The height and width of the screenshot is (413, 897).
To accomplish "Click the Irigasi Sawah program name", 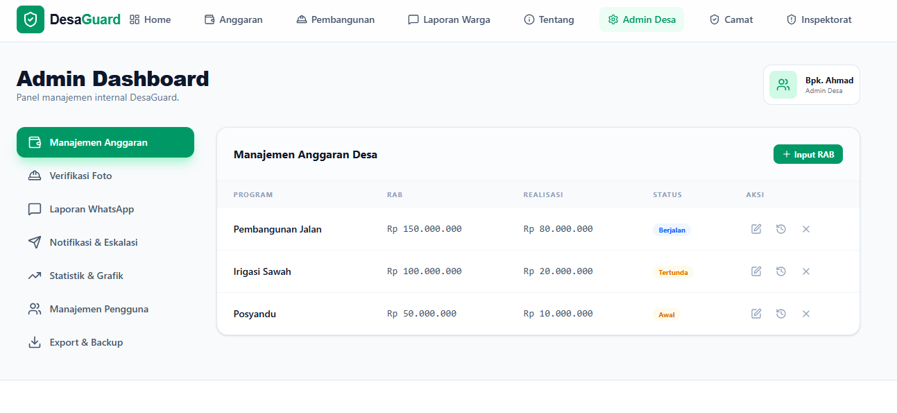I will [262, 271].
